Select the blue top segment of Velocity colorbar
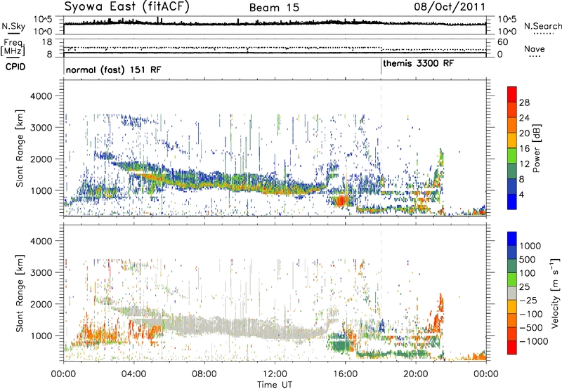The width and height of the screenshot is (562, 389). click(512, 239)
